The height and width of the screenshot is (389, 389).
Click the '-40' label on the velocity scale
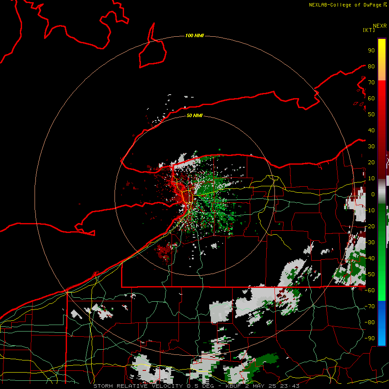click(370, 258)
